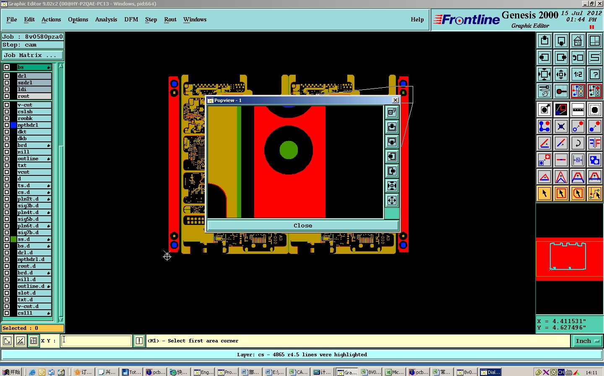Viewport: 604px width, 376px height.
Task: Click the bottom icon in Popview toolbar
Action: (392, 200)
